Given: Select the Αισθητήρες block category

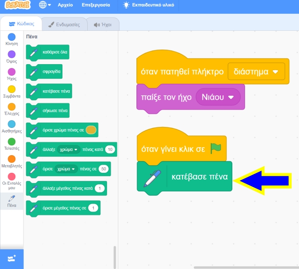Looking at the screenshot, I should (x=12, y=127).
